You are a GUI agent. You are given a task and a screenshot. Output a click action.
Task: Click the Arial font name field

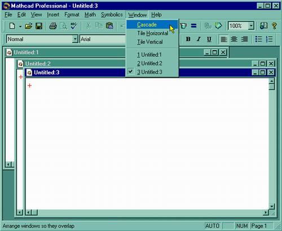point(103,39)
